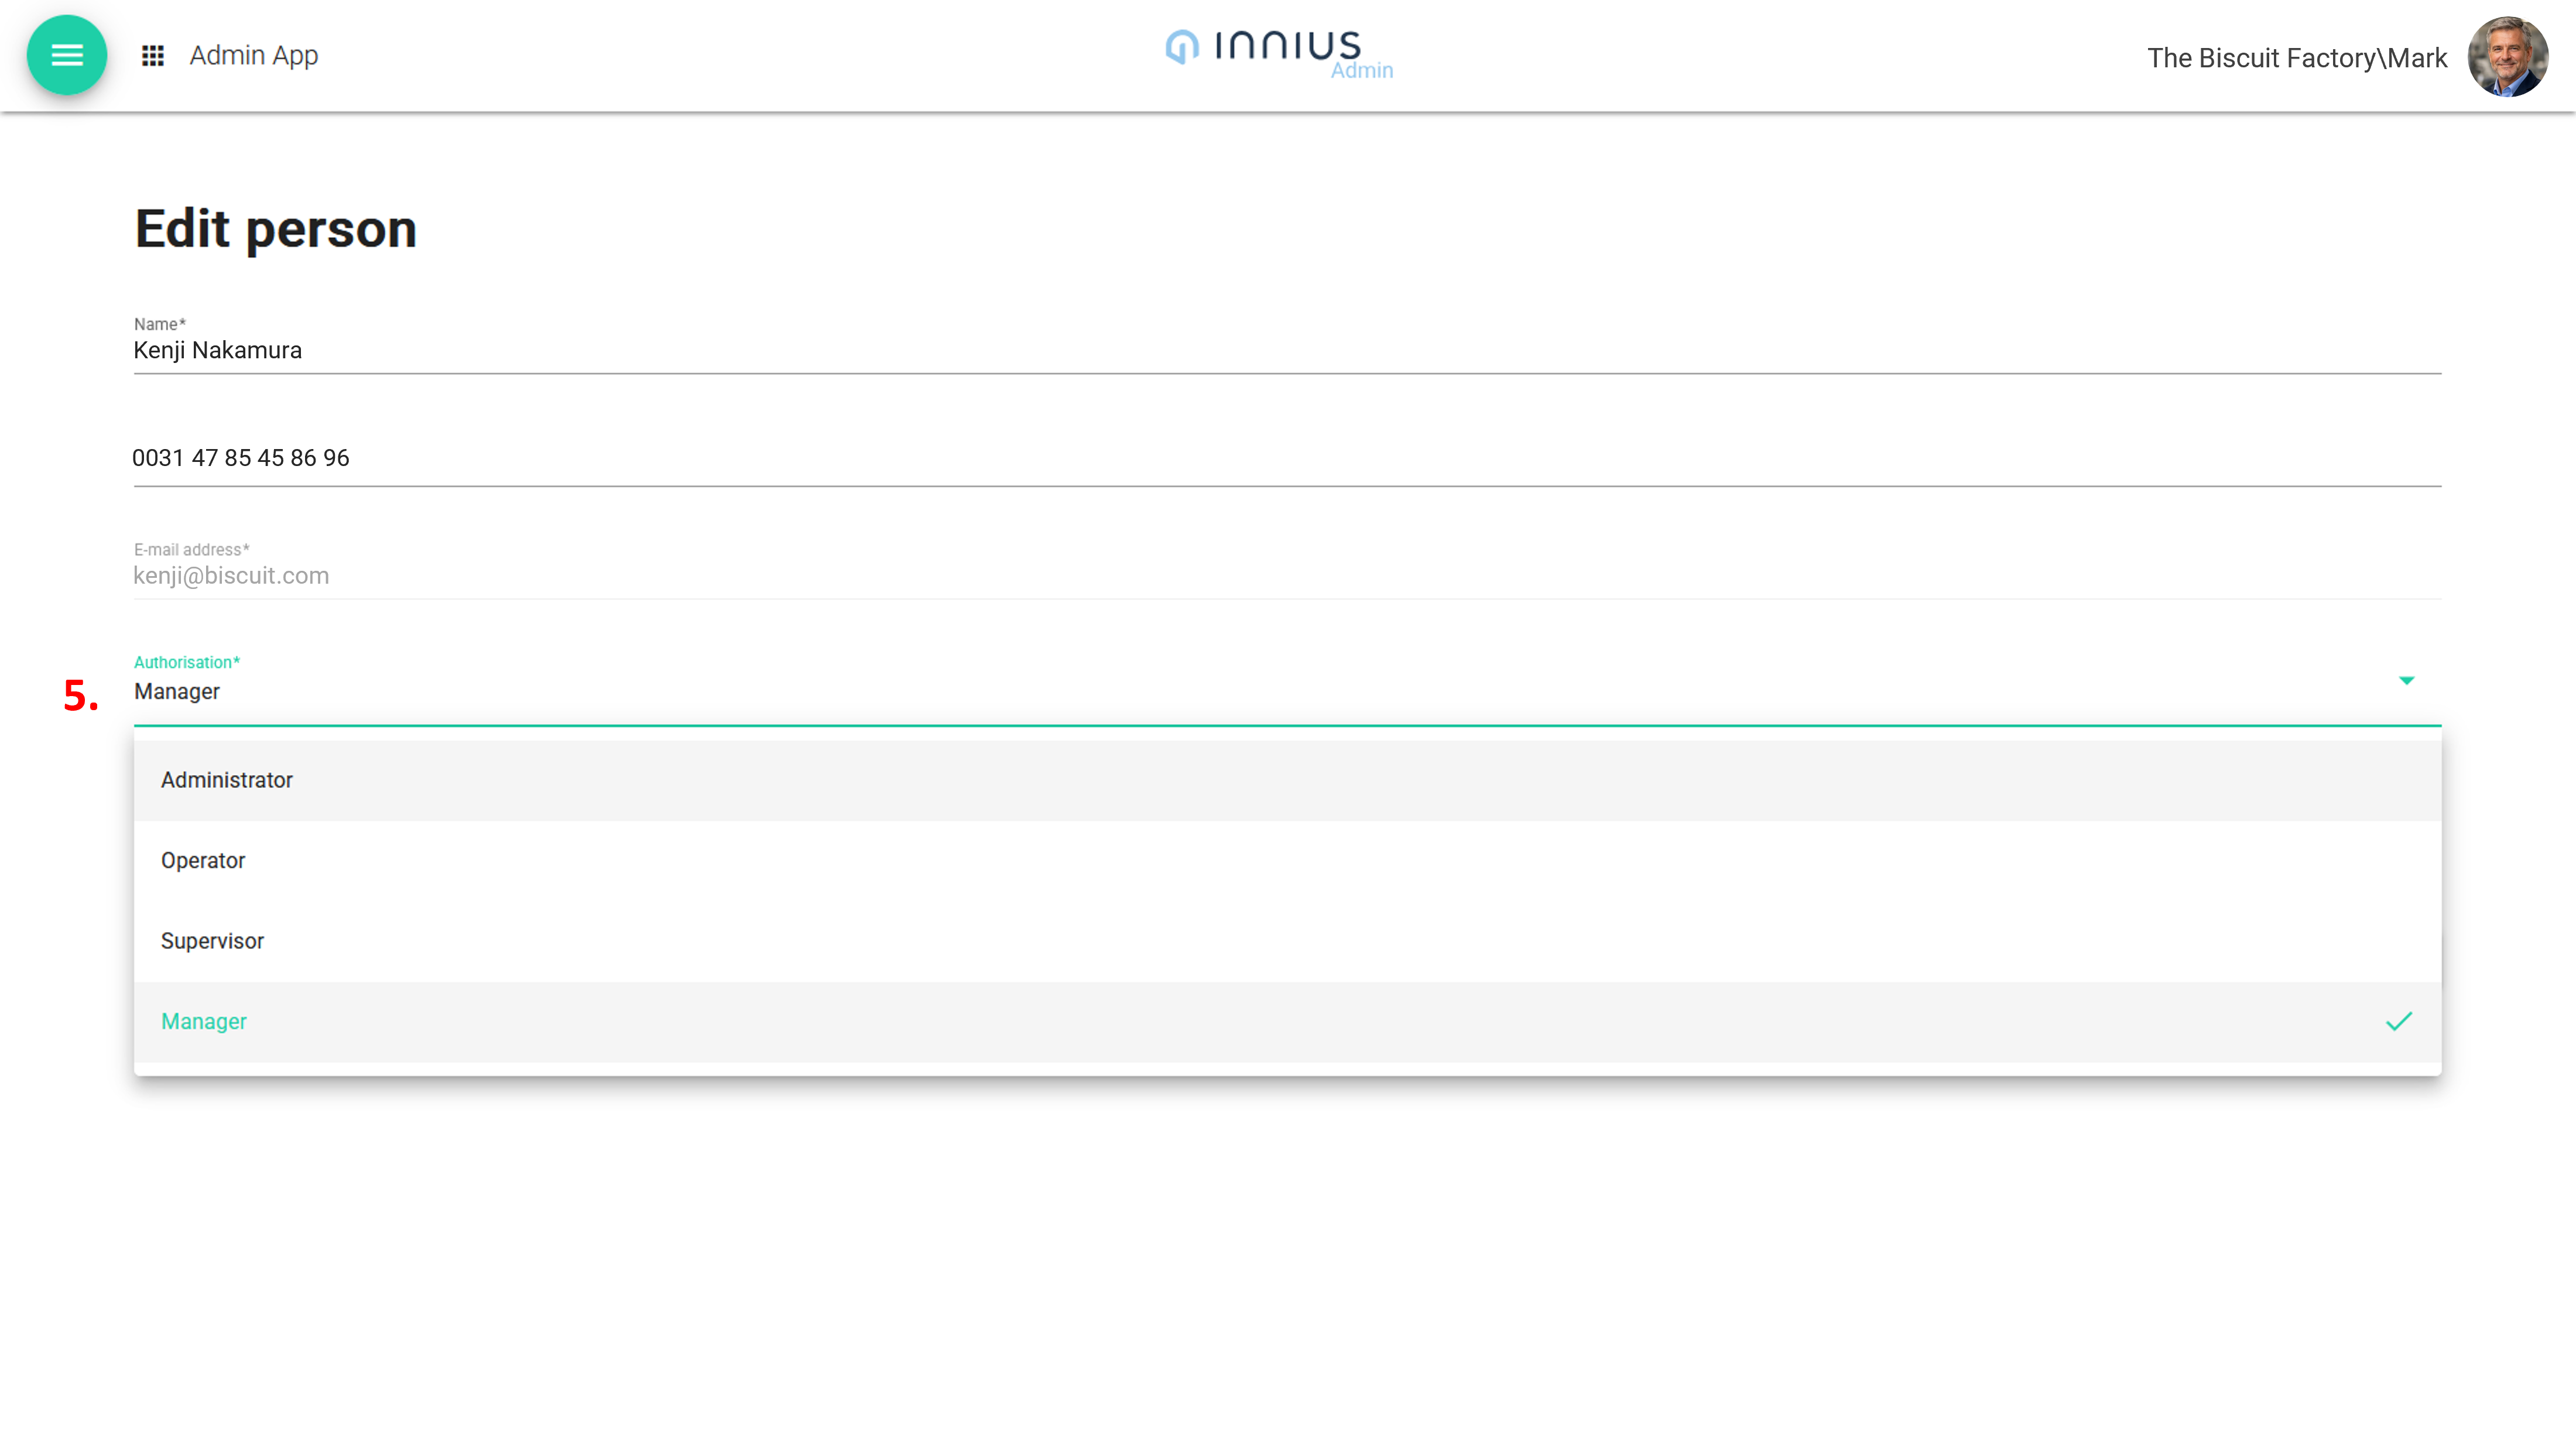Click the Admin App label
2576x1449 pixels.
254,55
